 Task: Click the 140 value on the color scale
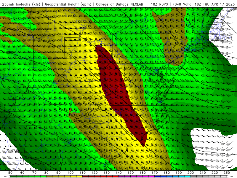click(118, 173)
